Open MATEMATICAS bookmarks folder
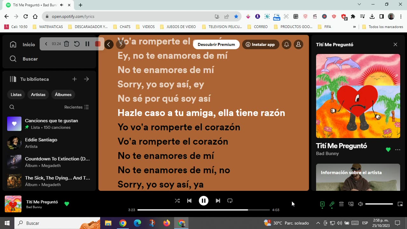Image resolution: width=407 pixels, height=229 pixels. pyautogui.click(x=48, y=27)
